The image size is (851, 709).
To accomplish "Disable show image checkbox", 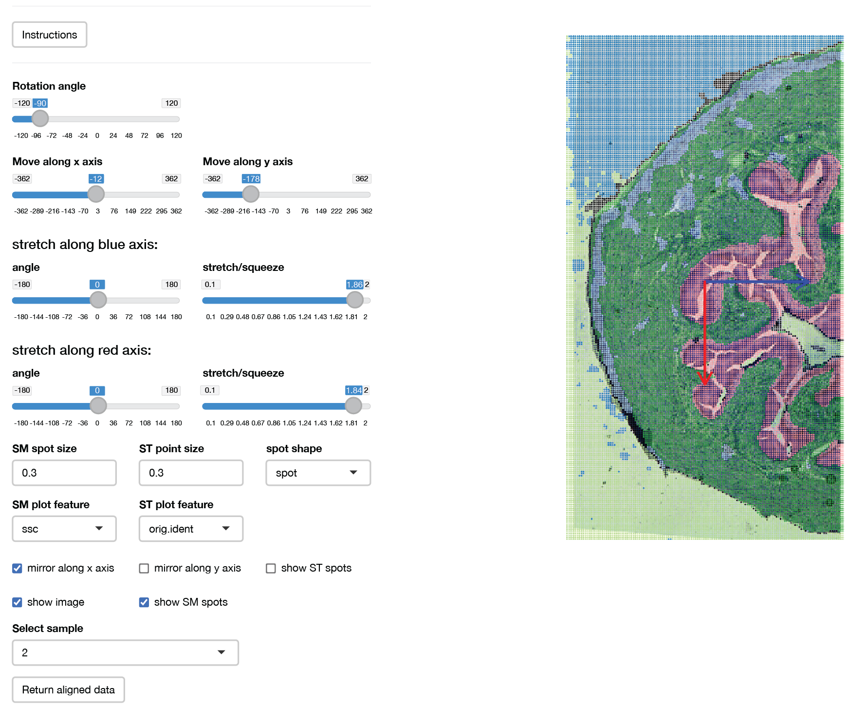I will pyautogui.click(x=17, y=602).
